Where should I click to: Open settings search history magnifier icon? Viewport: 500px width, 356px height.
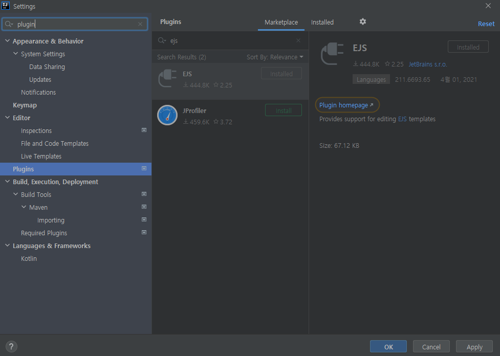point(9,24)
